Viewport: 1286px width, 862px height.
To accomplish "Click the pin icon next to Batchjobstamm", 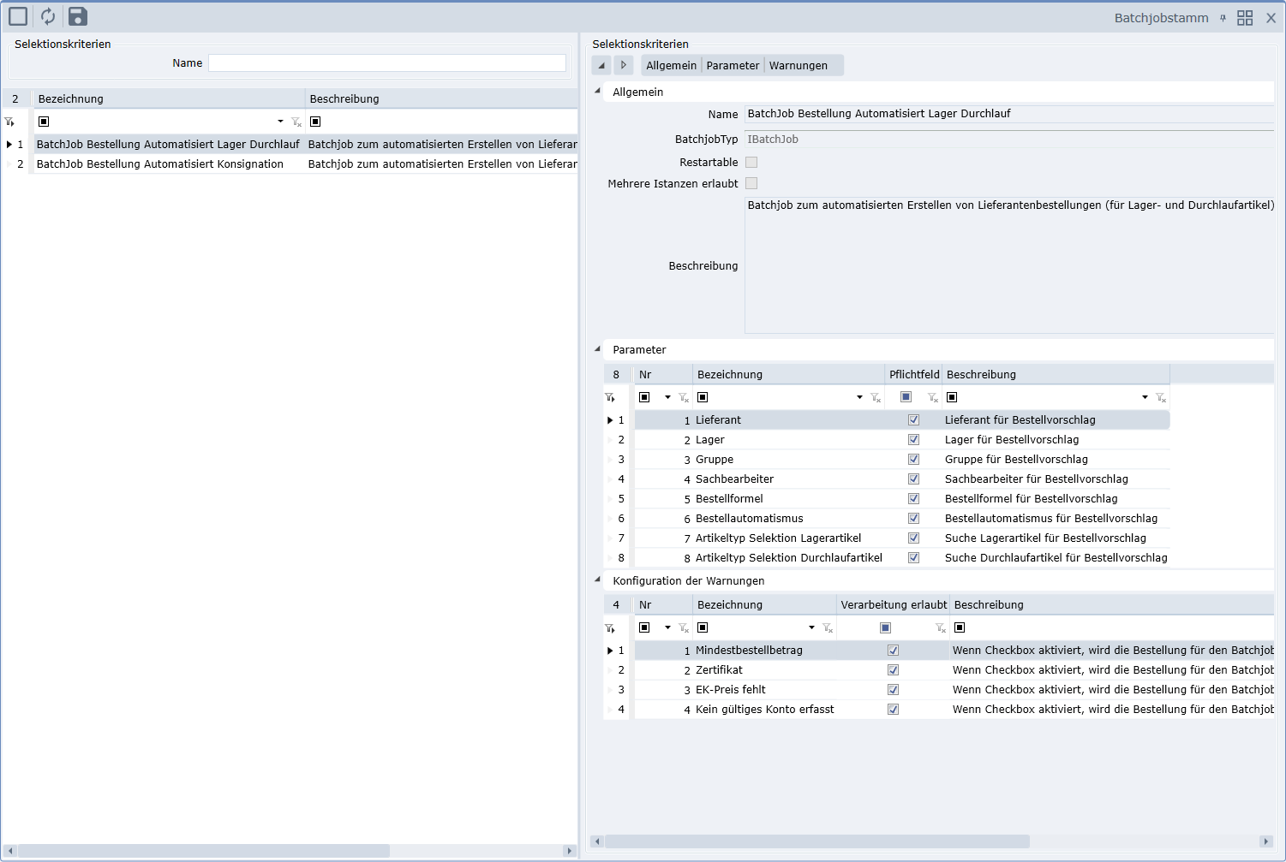I will point(1223,18).
